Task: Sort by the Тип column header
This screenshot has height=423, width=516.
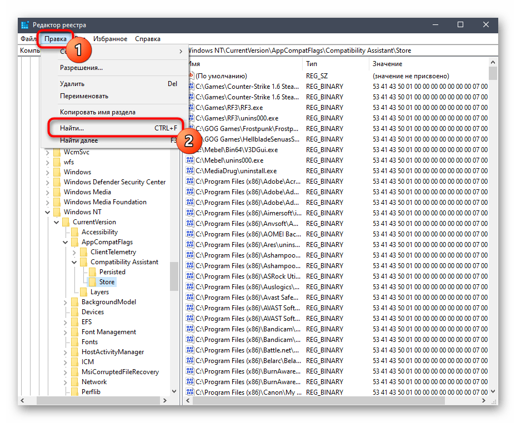Action: point(335,64)
